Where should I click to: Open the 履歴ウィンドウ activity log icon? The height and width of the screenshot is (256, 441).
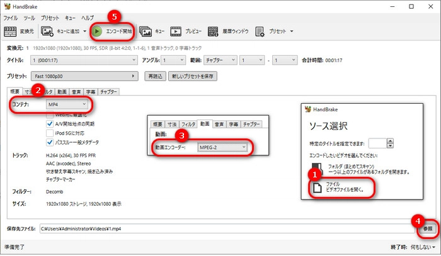tap(213, 31)
